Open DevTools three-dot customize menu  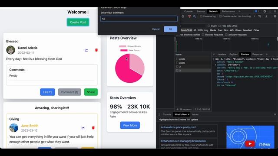[270, 11]
